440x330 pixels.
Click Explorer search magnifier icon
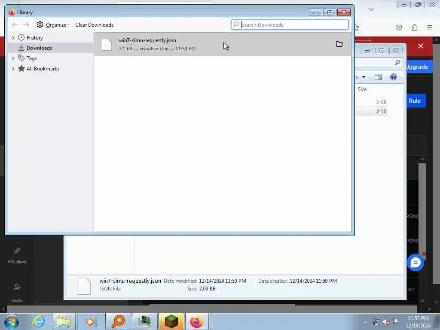click(x=397, y=63)
